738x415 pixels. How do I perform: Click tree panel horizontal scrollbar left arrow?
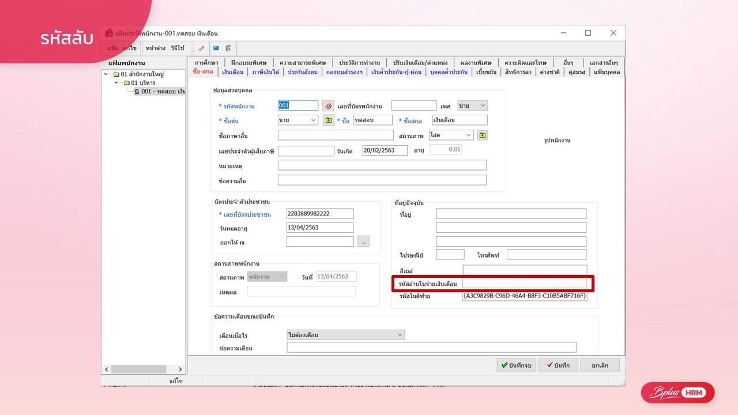click(x=107, y=369)
